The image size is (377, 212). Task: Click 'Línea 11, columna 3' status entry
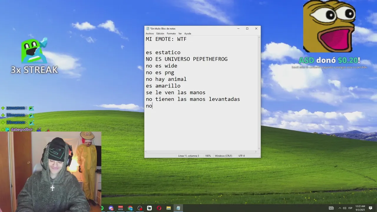[x=188, y=156]
